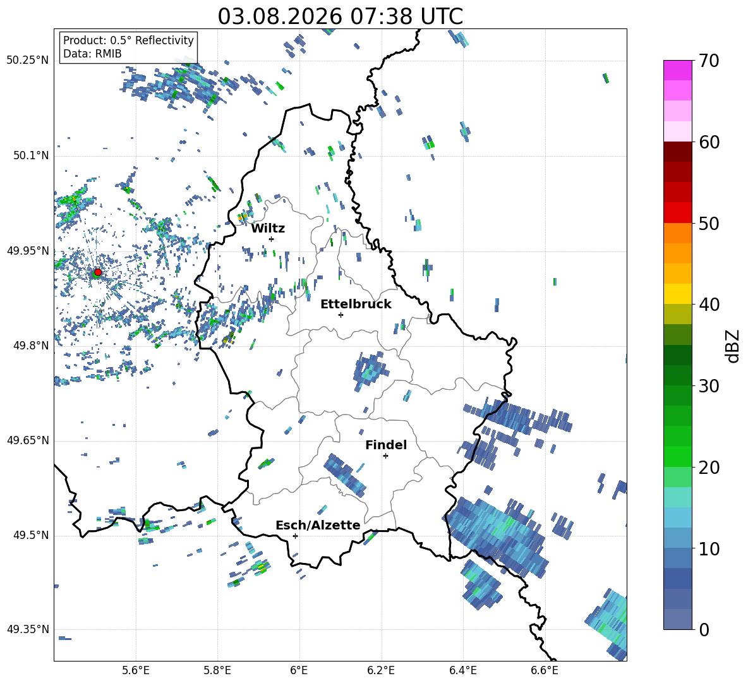
Task: Click the Ettelbruck station cross marker
Action: click(341, 315)
